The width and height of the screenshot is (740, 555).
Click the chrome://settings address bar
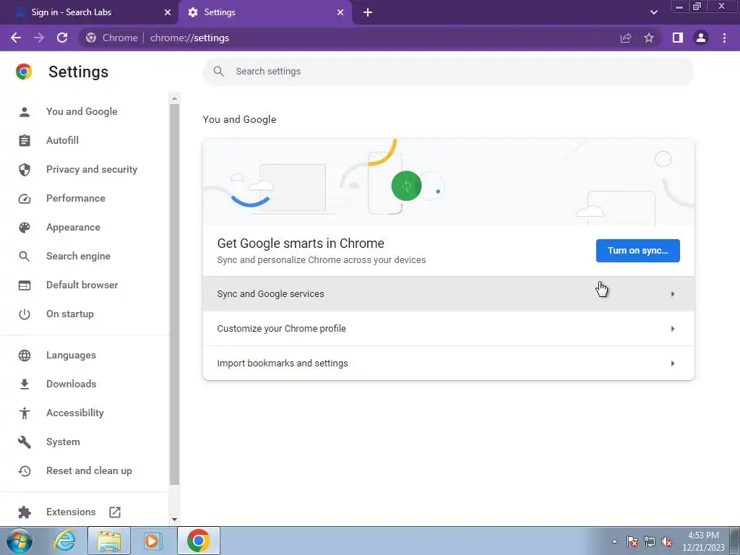point(190,38)
